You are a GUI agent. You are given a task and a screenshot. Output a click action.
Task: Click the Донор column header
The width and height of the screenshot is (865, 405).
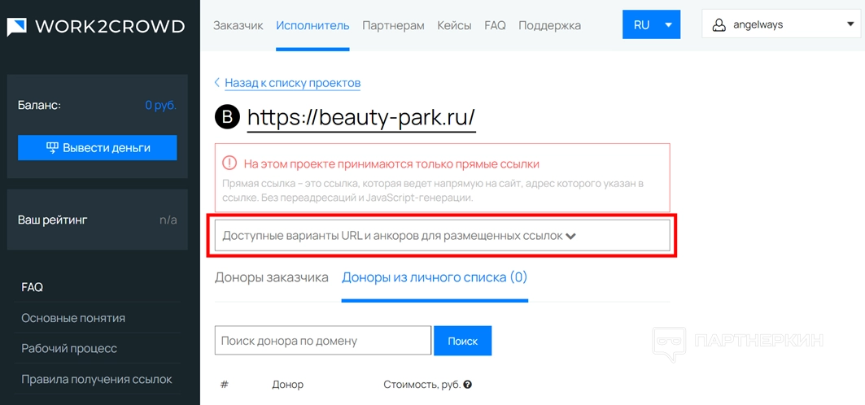[x=287, y=385]
